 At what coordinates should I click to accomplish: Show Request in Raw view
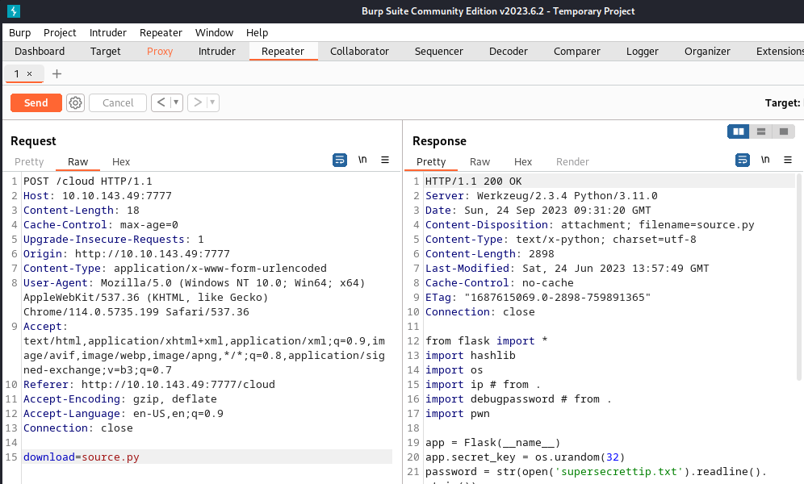tap(78, 162)
